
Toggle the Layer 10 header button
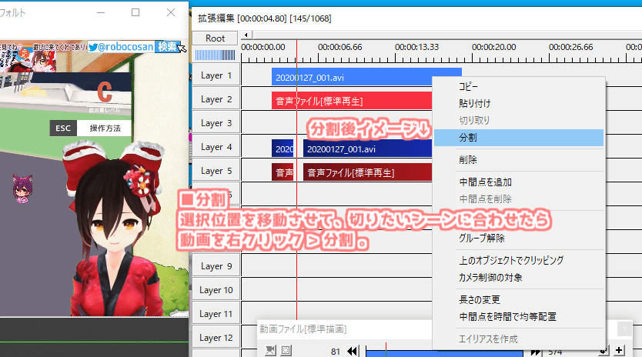click(x=216, y=290)
